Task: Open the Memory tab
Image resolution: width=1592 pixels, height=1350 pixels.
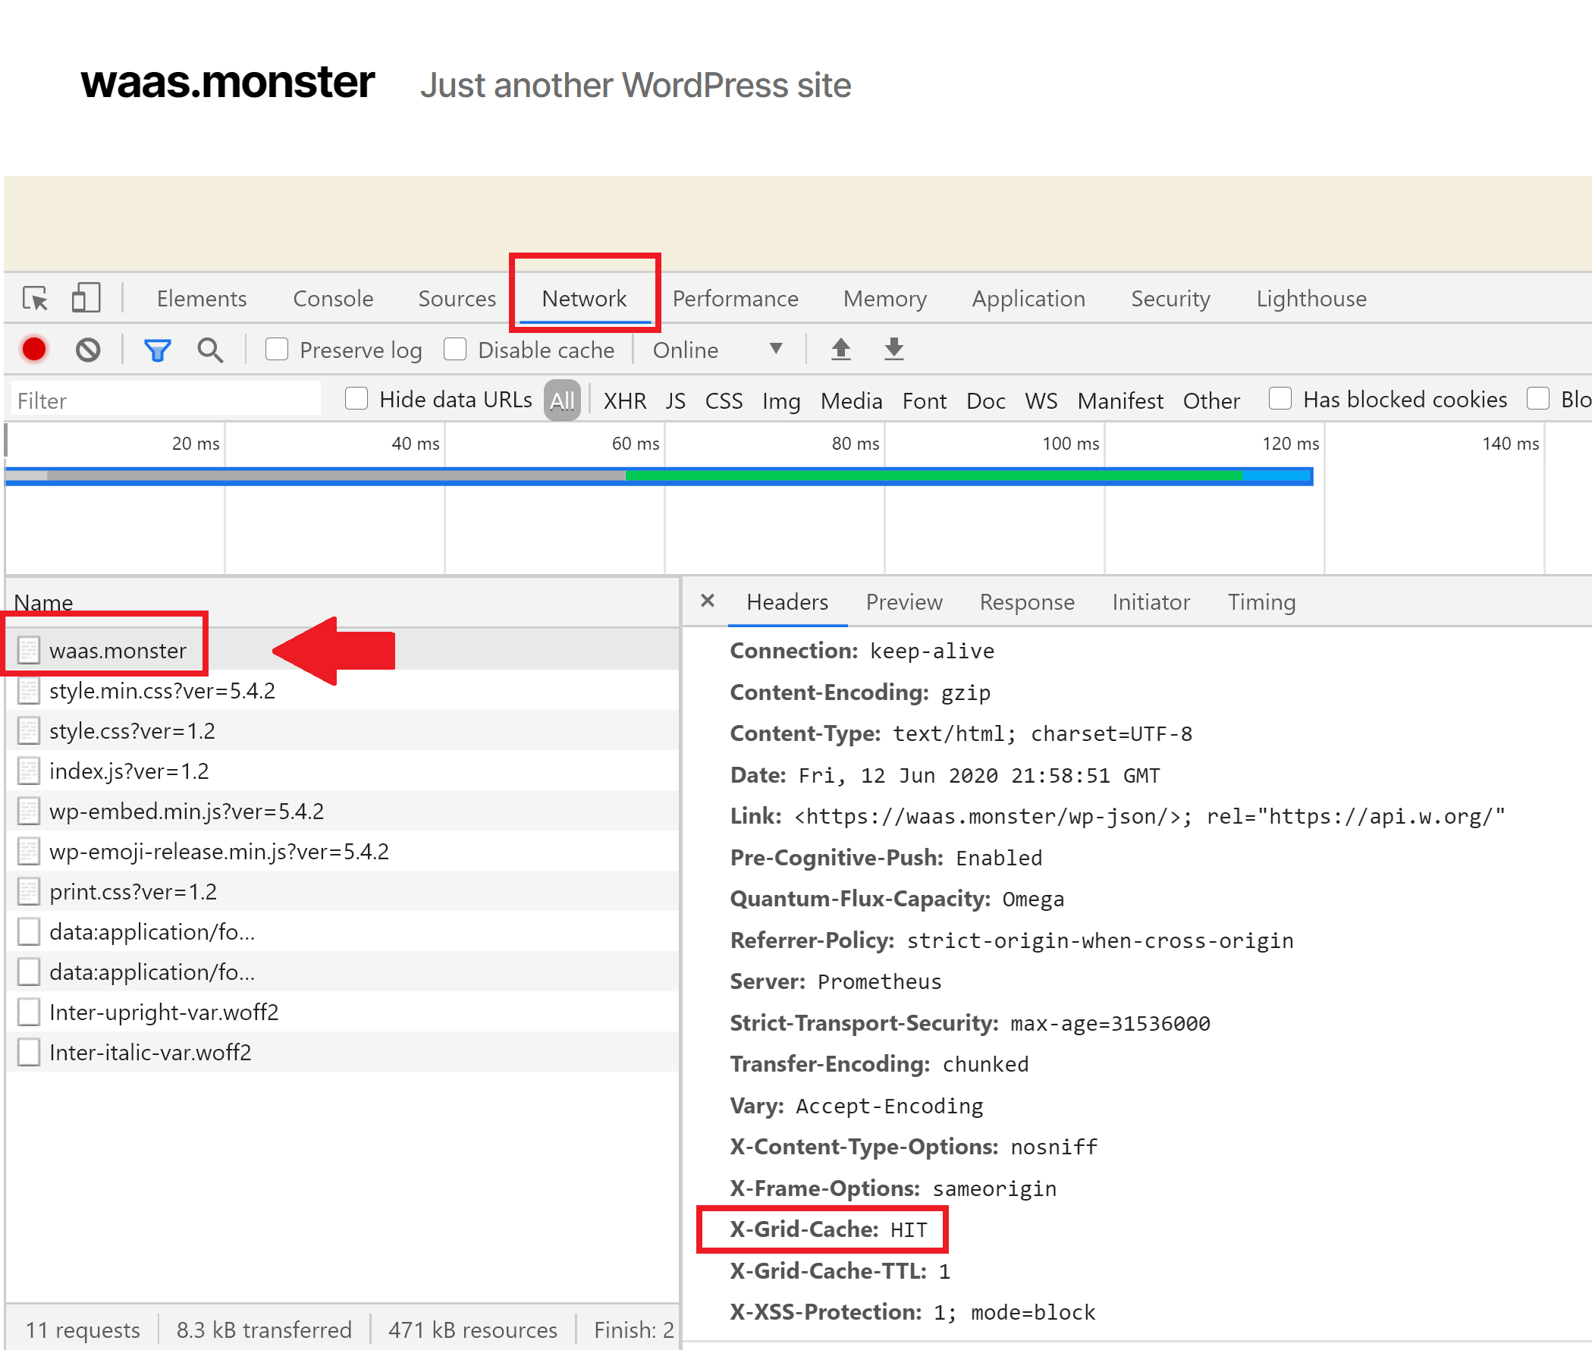Action: [885, 299]
